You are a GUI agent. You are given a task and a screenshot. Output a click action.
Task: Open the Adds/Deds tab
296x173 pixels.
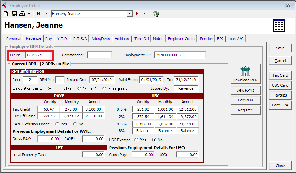pos(100,39)
